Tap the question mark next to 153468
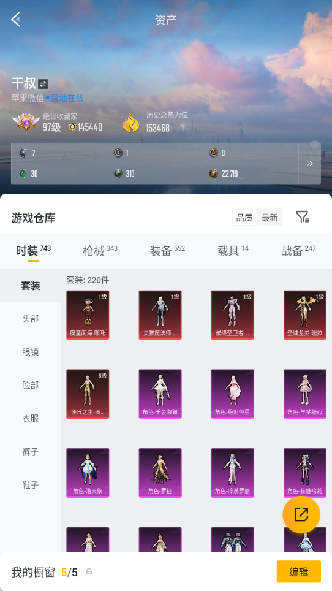This screenshot has height=591, width=332. click(x=183, y=128)
